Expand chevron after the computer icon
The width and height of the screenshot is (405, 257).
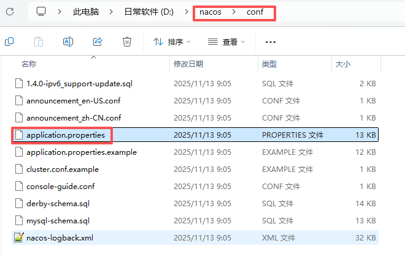pyautogui.click(x=60, y=12)
